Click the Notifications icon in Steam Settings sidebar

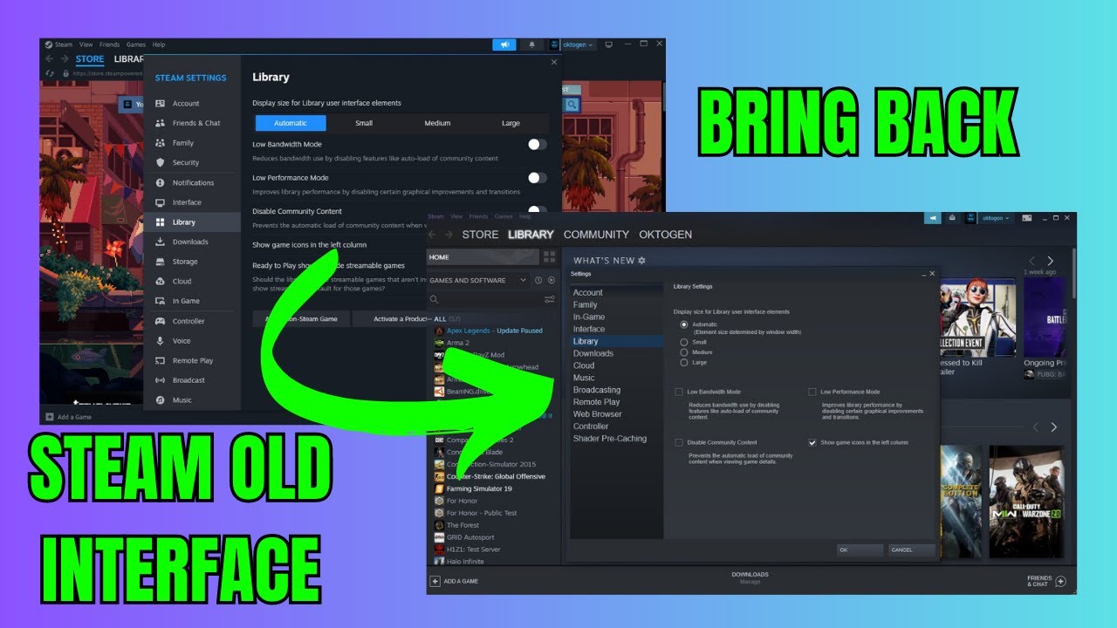(161, 183)
